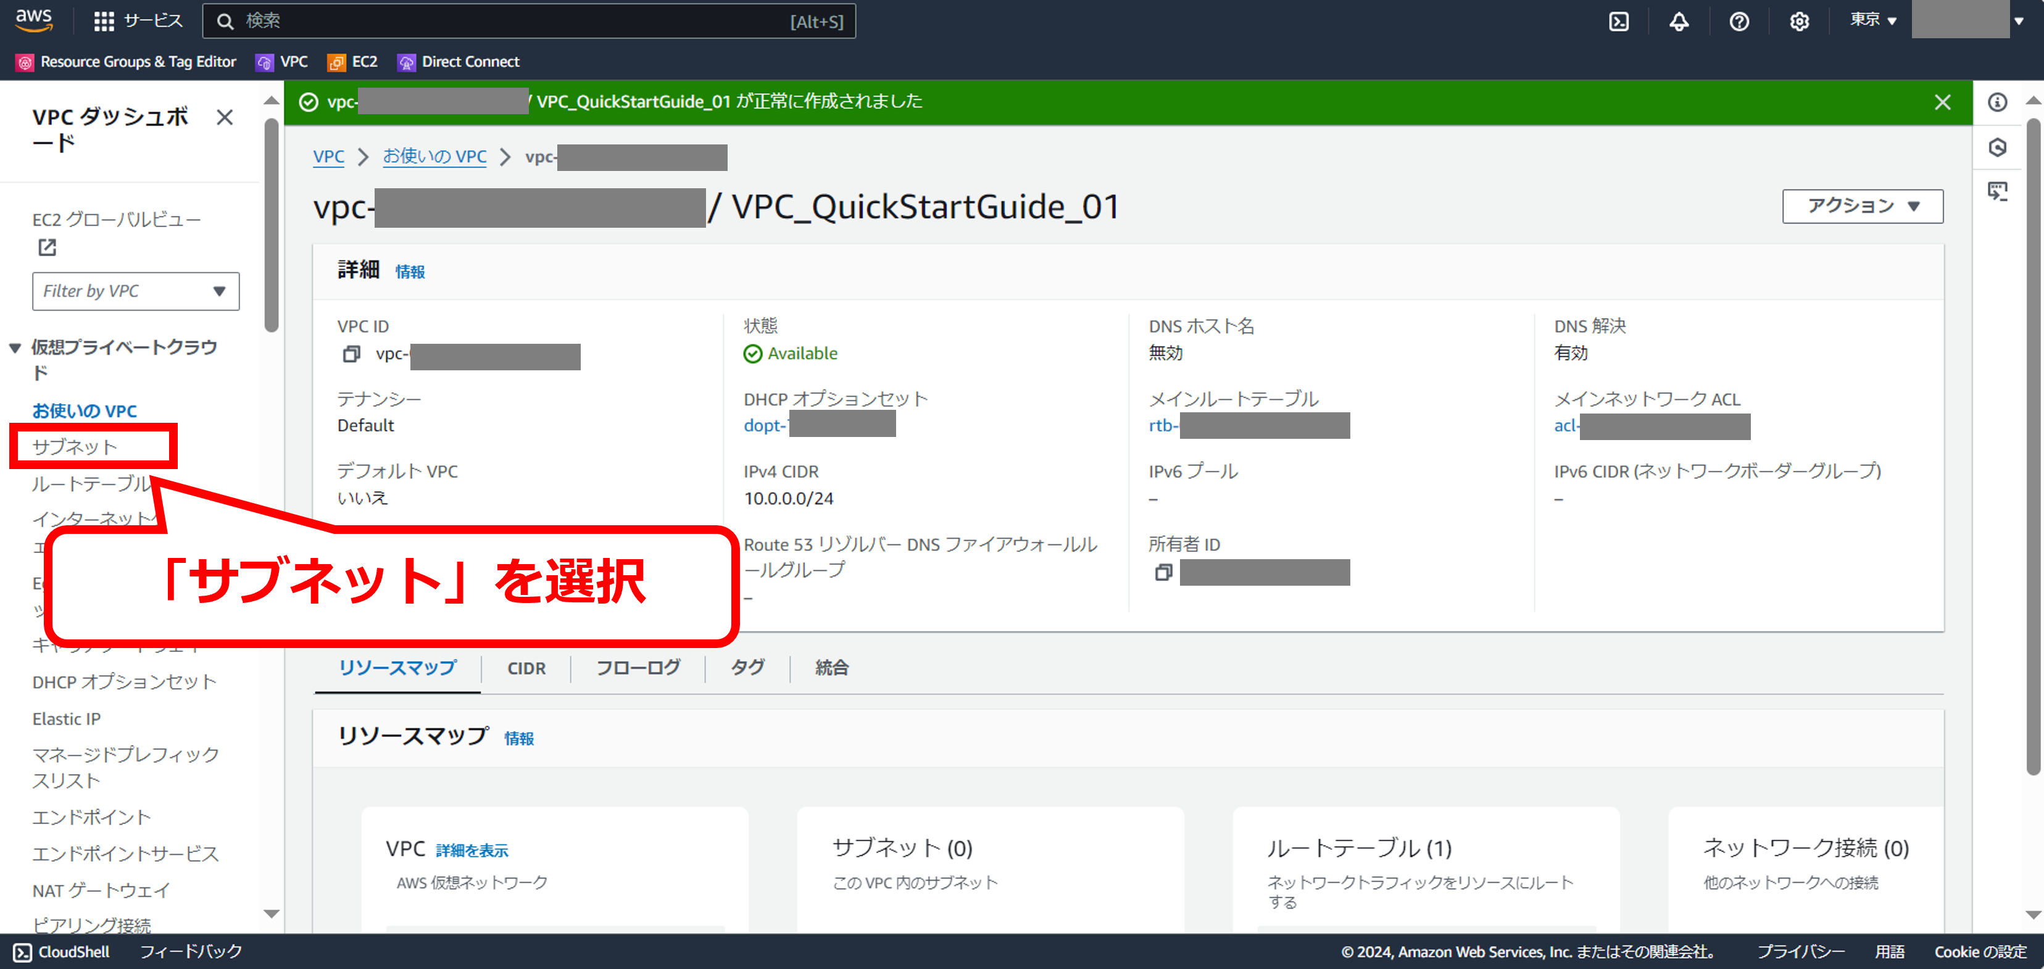Select NAT ゲートウェイ in sidebar
2044x969 pixels.
(101, 891)
